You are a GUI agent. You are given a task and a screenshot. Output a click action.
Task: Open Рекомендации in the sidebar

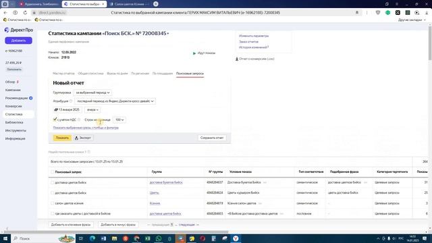tap(16, 98)
